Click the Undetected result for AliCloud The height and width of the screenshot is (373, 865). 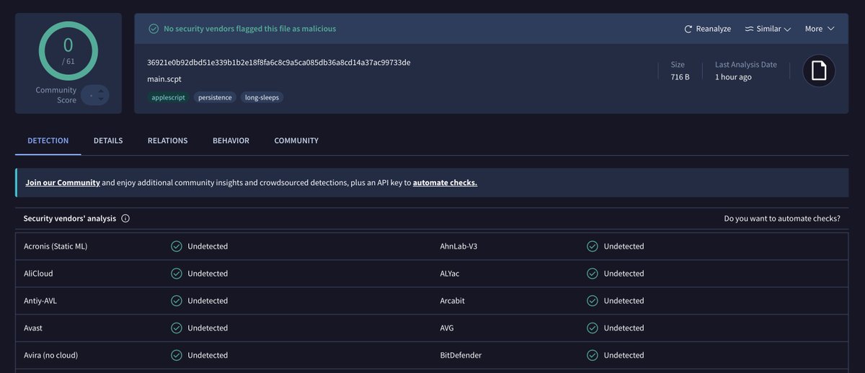point(208,274)
